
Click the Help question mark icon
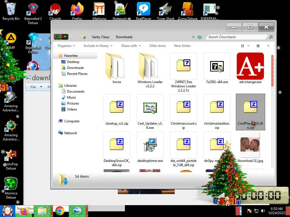268,46
